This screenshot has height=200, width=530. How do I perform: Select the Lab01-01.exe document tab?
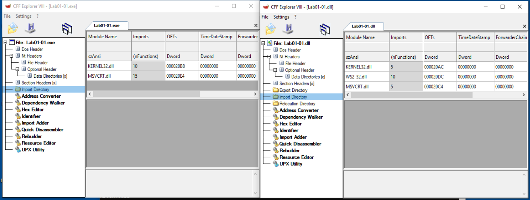pyautogui.click(x=107, y=25)
